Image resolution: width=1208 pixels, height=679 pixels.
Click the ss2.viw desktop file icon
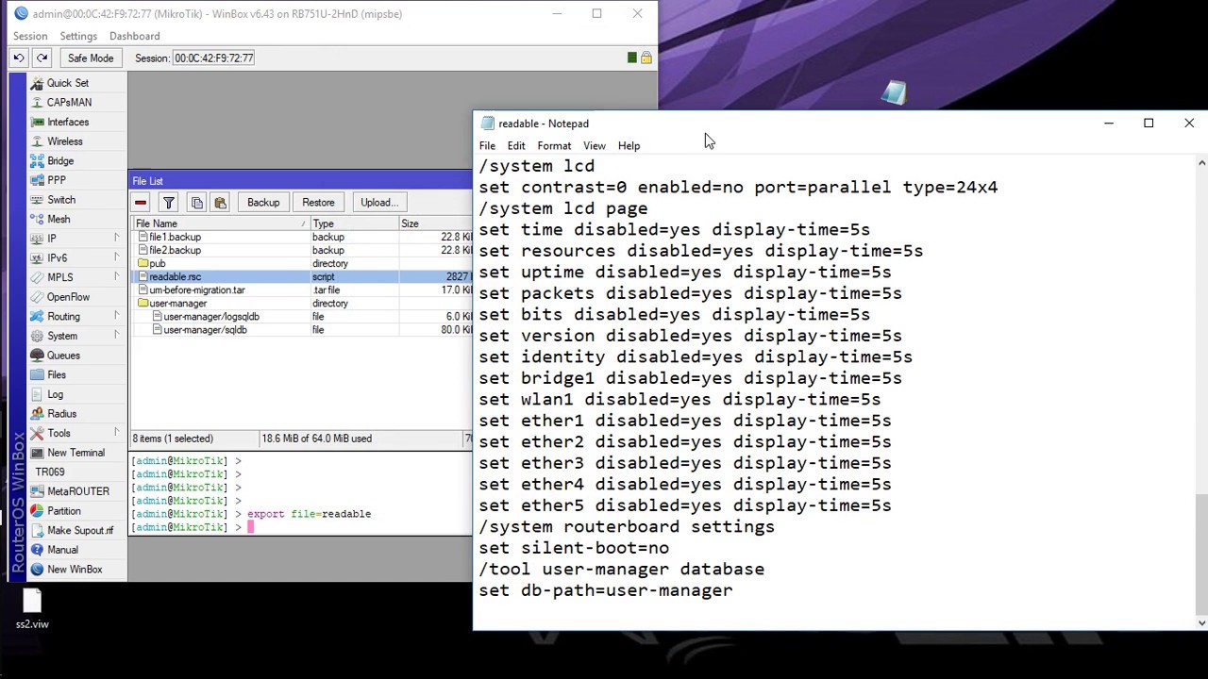[x=32, y=609]
